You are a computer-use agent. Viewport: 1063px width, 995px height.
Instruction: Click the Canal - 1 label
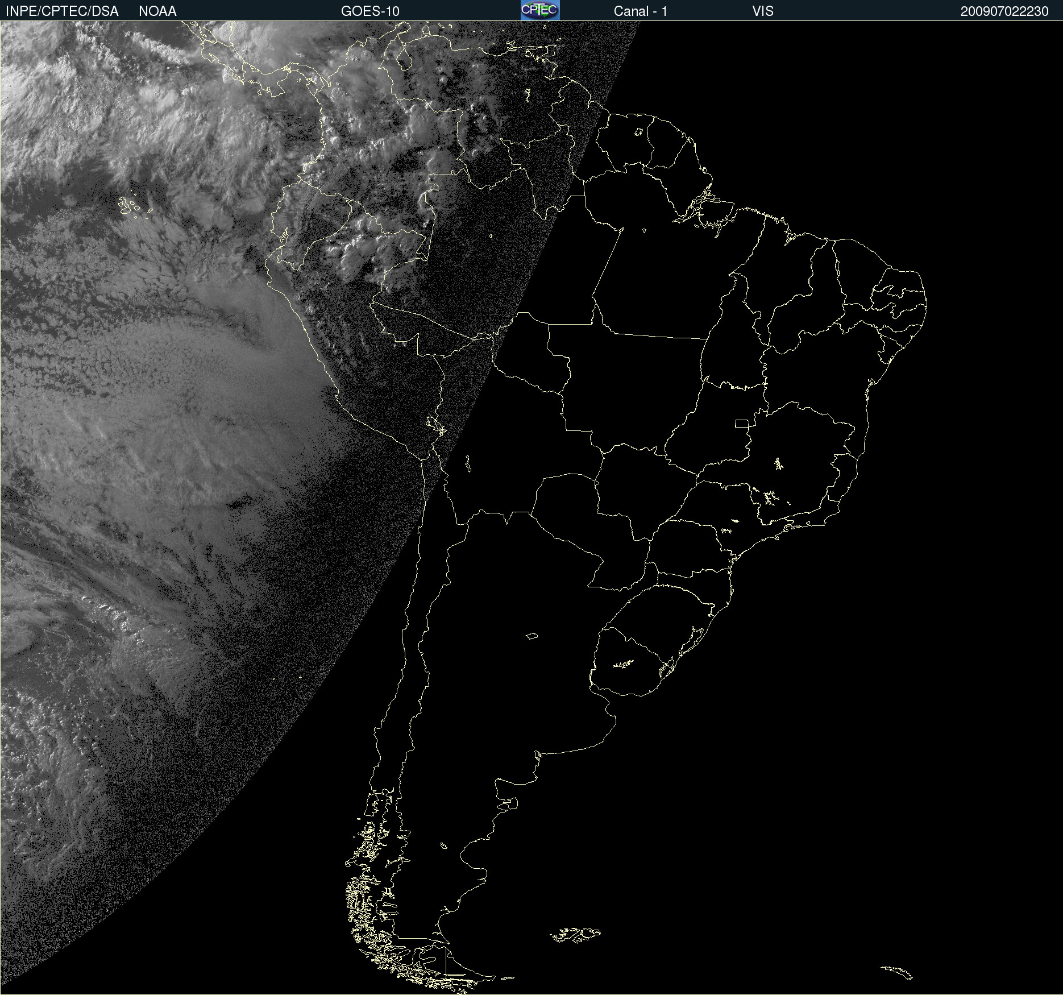[641, 11]
